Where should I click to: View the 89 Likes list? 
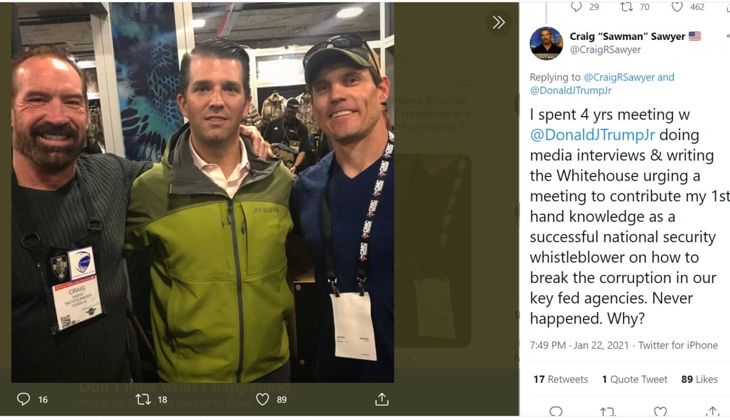[x=699, y=379]
